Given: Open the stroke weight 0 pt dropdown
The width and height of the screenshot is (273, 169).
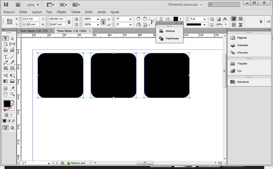Looking at the screenshot, I should (x=204, y=19).
